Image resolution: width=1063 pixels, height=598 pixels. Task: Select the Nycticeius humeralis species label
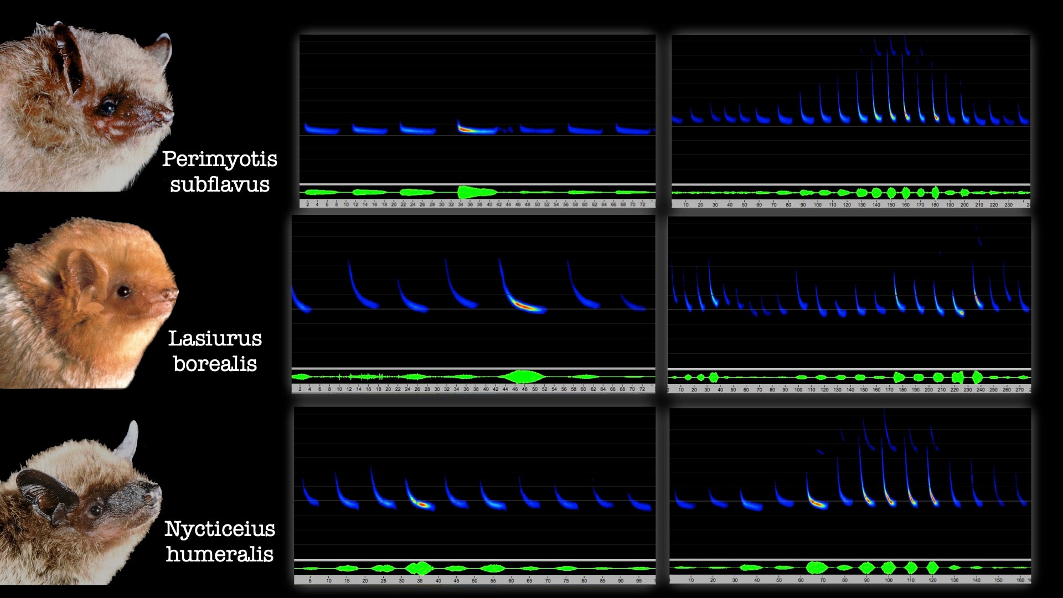tap(220, 542)
